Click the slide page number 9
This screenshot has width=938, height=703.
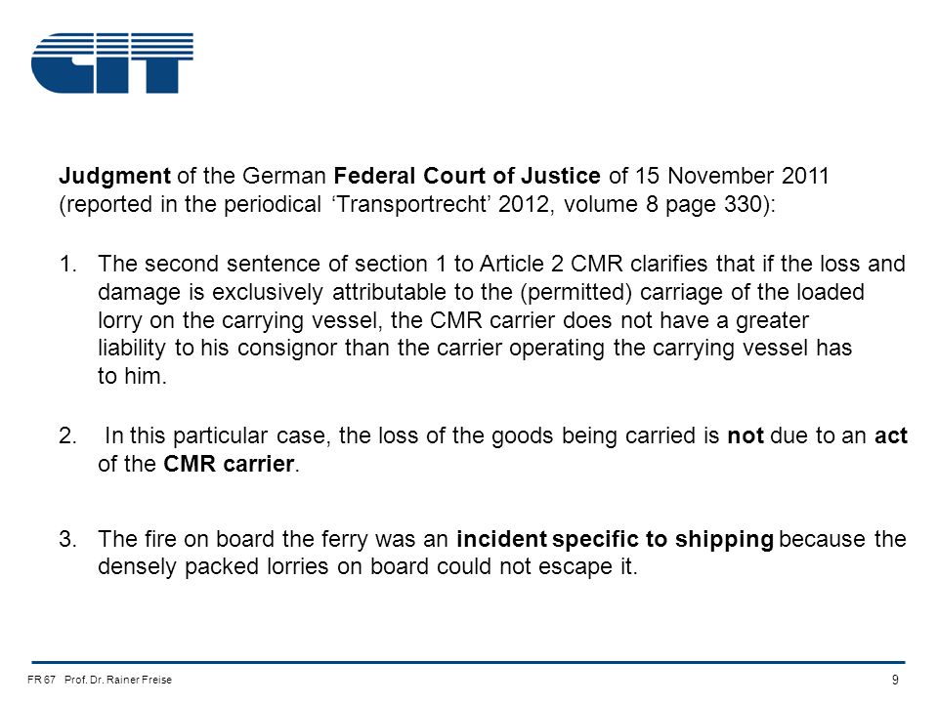point(896,680)
